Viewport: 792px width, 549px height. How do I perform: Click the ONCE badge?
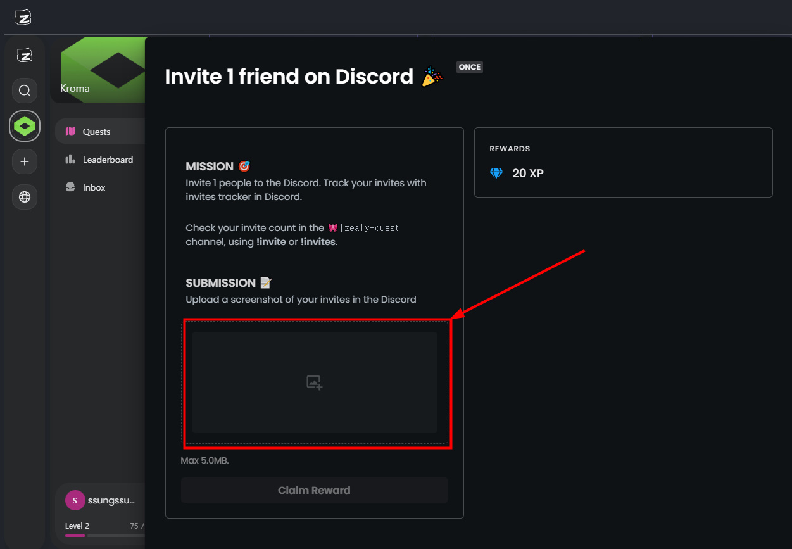470,67
